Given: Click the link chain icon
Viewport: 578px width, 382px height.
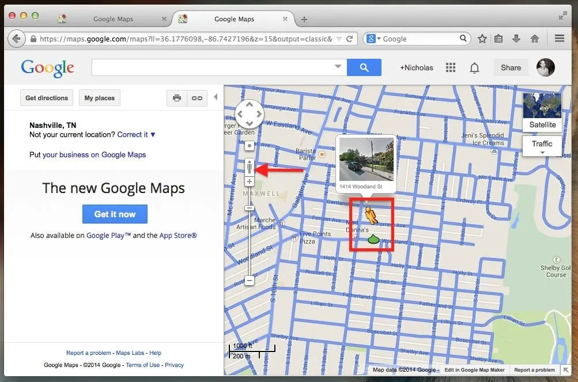Looking at the screenshot, I should pos(197,98).
